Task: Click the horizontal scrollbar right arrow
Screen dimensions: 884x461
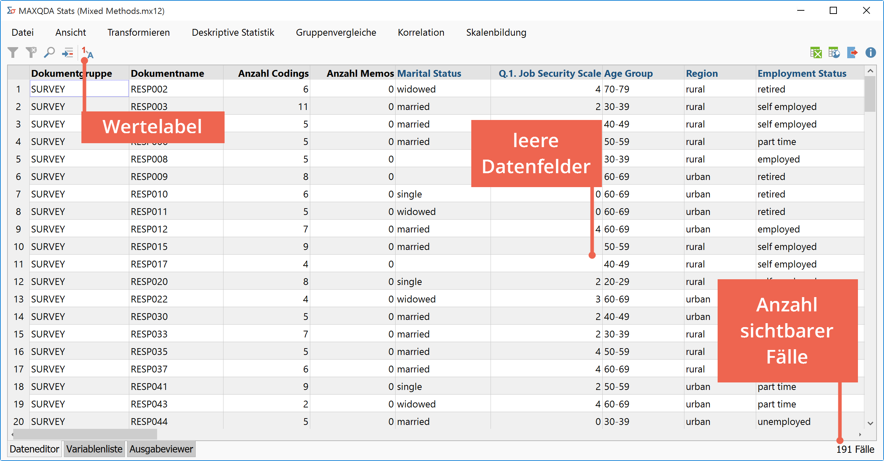Action: pos(860,434)
